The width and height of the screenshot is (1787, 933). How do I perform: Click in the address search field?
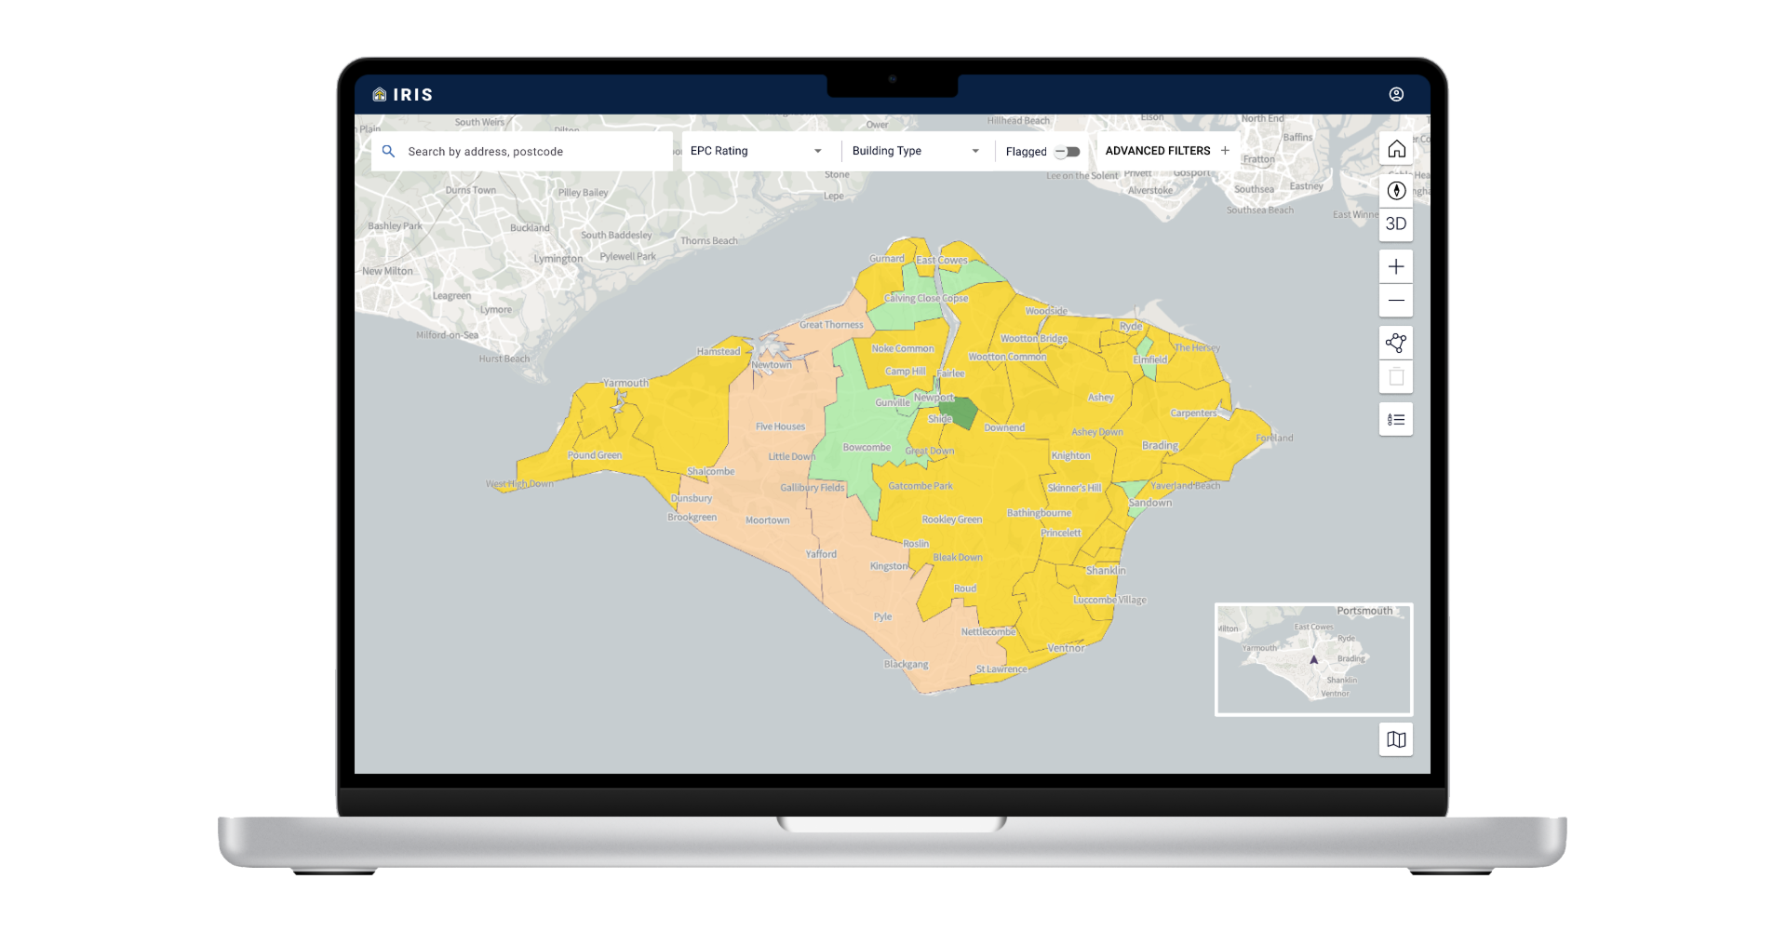coord(531,151)
